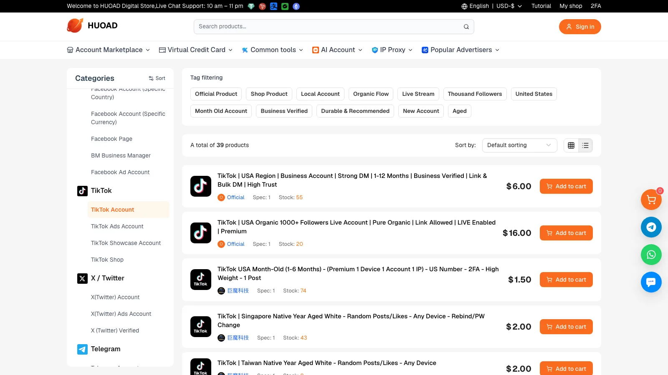Screen dimensions: 668x375
Task: Click the first green diamond icon in top bar
Action: [251, 6]
